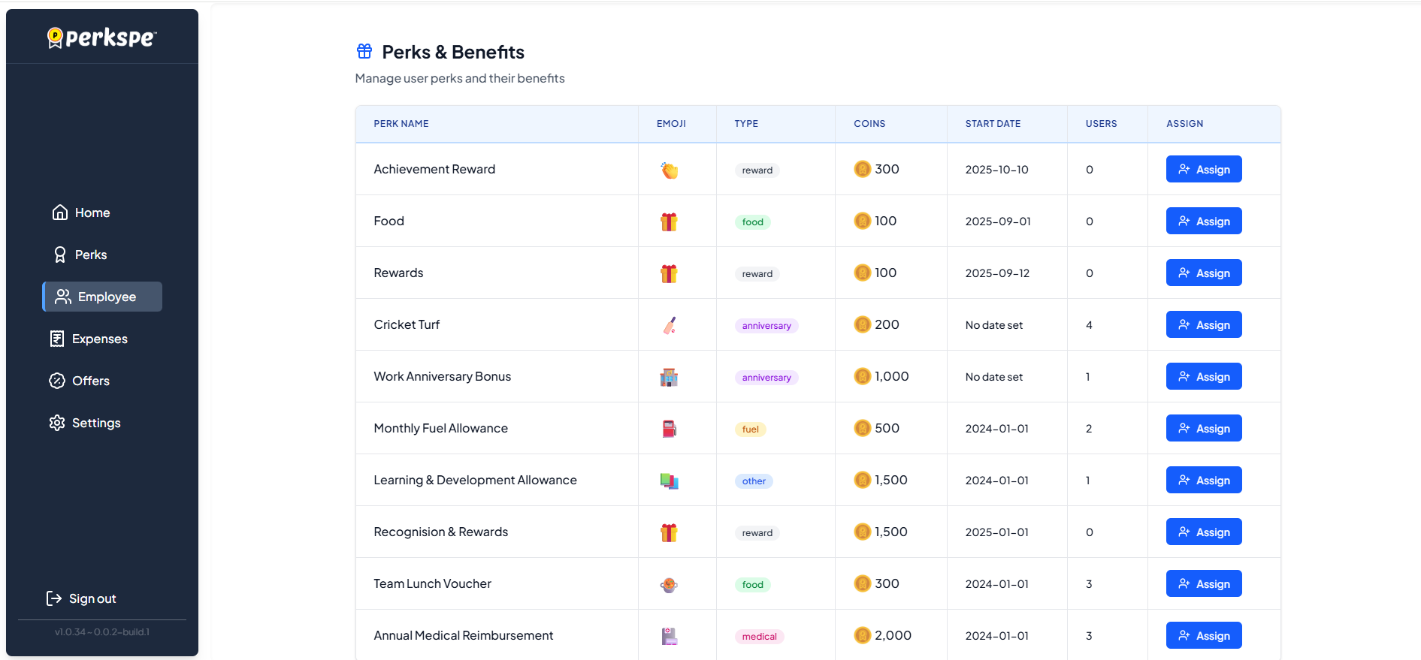The image size is (1421, 660).
Task: Click the Perks ribbon badge icon
Action: pos(60,255)
